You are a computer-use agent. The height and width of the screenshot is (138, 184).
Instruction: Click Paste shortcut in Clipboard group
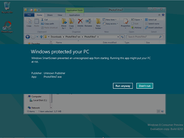pyautogui.click(x=49, y=28)
